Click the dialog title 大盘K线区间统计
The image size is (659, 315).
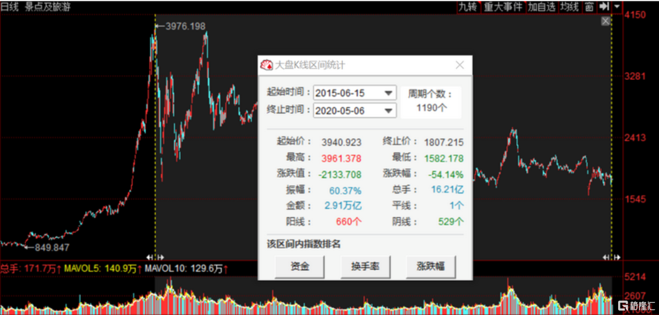pos(310,65)
